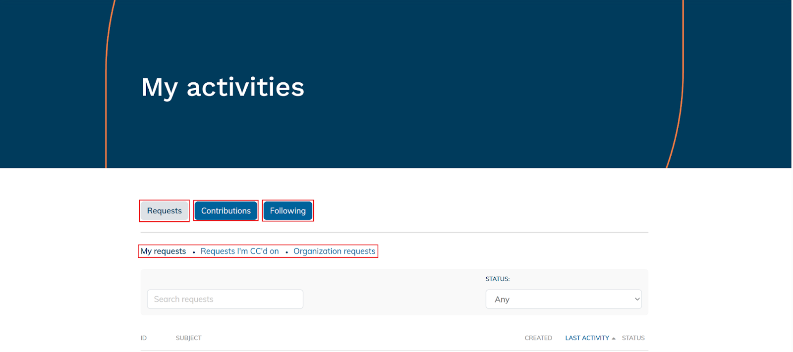Click the bullet separator after My requests

[194, 252]
